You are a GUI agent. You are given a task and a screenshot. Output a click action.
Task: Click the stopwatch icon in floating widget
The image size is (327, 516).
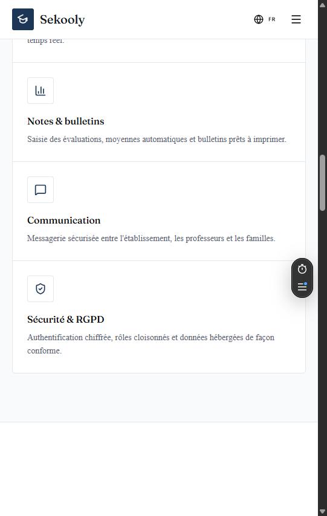click(x=302, y=269)
